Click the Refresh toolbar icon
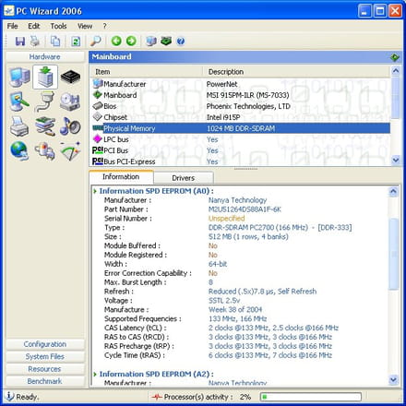 coord(76,41)
